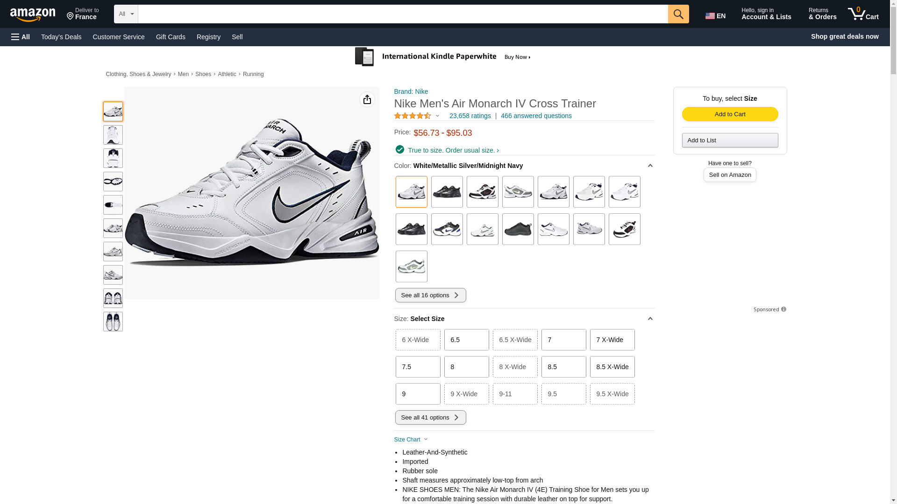Click the Amazon logo
897x504 pixels.
(33, 14)
